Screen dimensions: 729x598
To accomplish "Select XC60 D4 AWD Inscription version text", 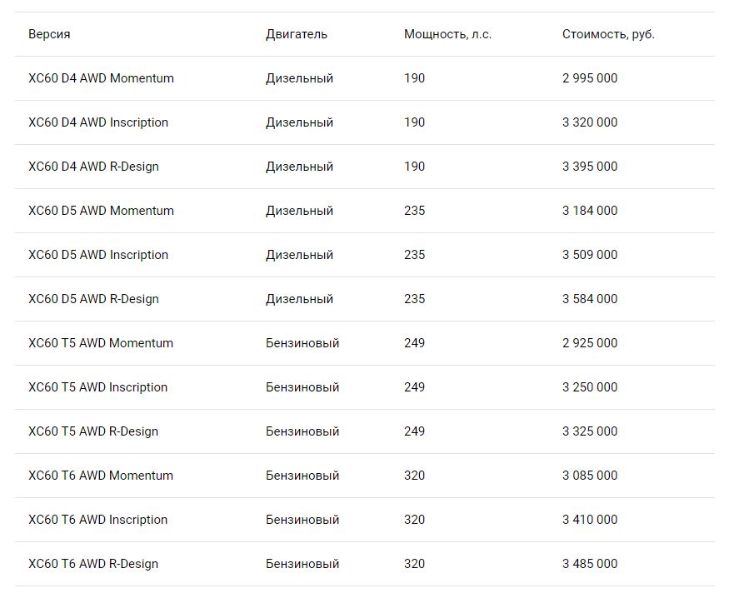I will pyautogui.click(x=98, y=122).
